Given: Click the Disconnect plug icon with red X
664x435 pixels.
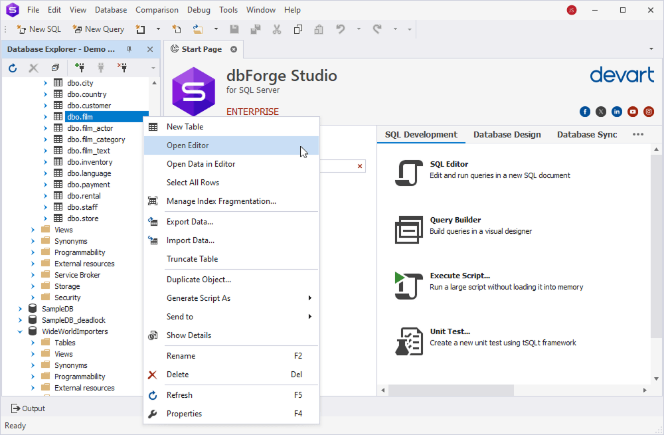Looking at the screenshot, I should (122, 68).
